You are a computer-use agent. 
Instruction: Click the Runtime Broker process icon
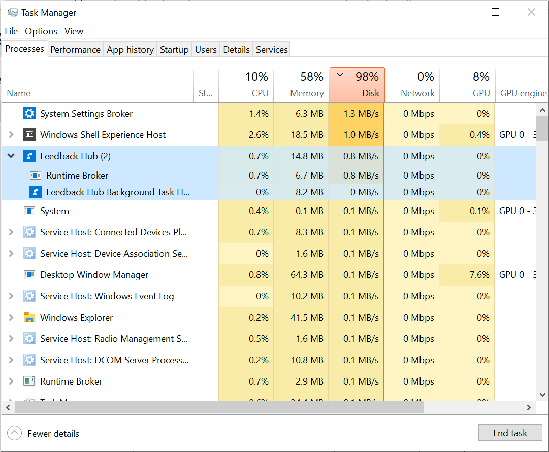29,381
